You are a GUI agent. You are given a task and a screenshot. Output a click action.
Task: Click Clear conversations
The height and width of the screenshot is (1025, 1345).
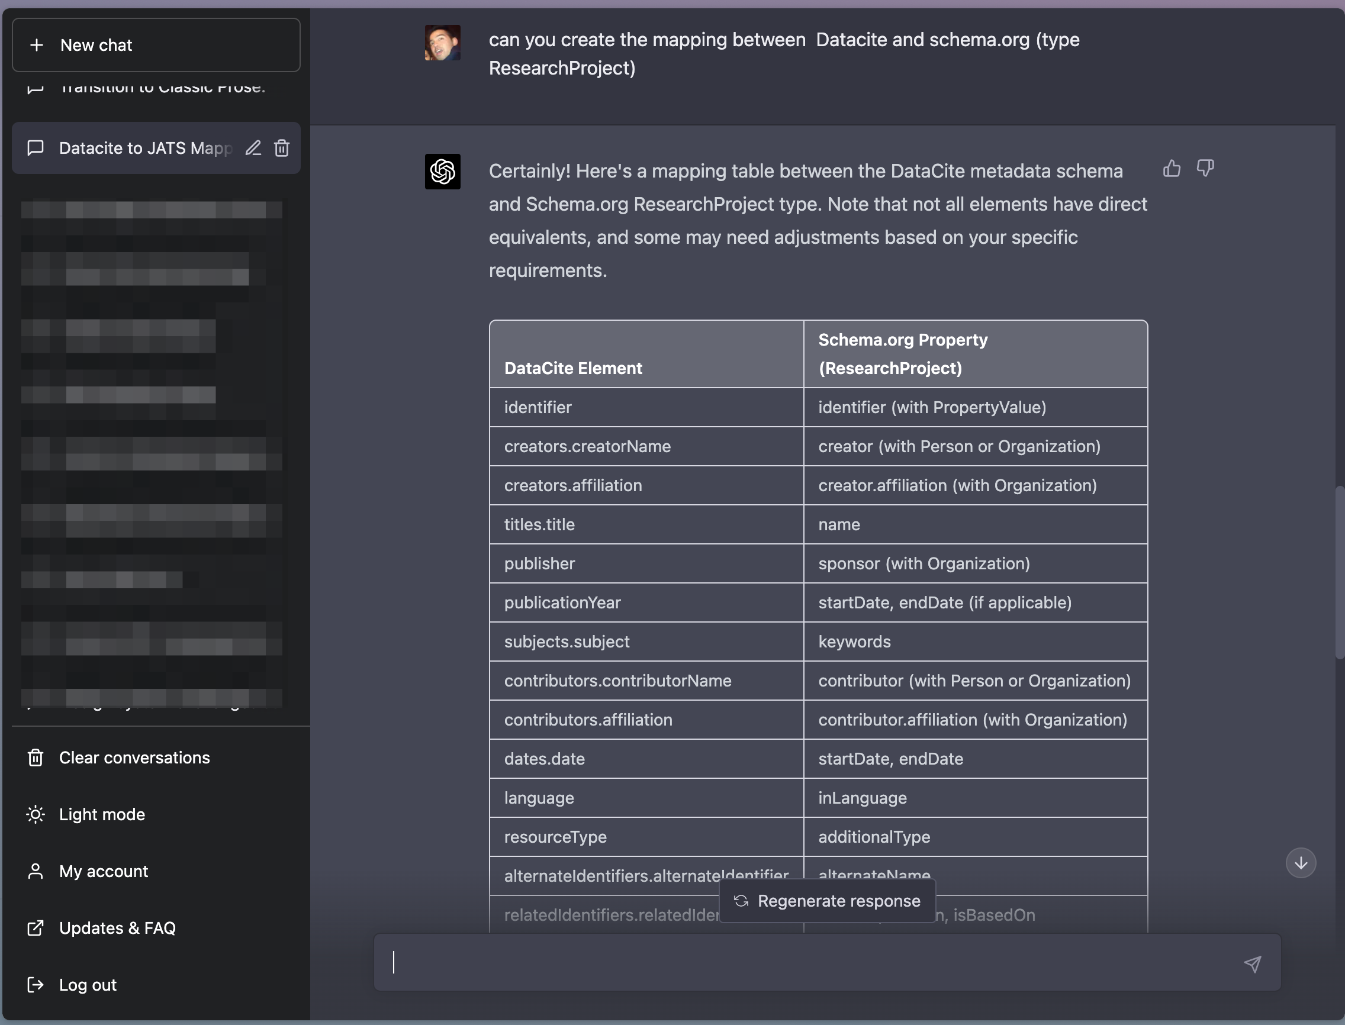(156, 758)
